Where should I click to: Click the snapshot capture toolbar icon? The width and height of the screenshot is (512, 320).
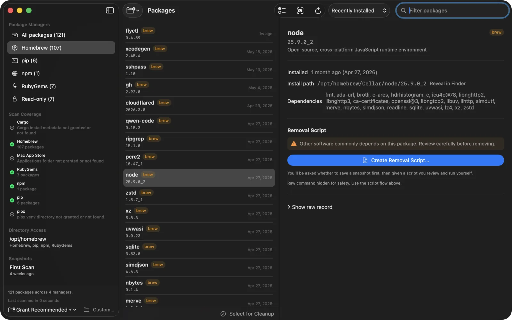pos(300,11)
